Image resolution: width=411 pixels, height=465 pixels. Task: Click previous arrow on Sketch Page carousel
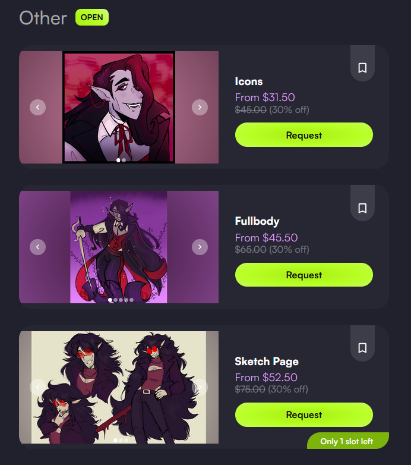(37, 387)
